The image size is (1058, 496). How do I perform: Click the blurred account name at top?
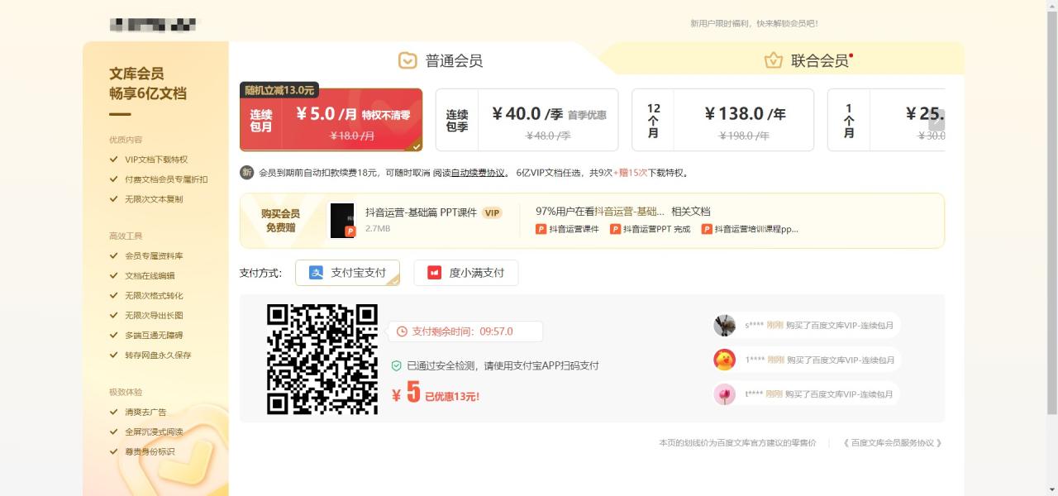(155, 25)
